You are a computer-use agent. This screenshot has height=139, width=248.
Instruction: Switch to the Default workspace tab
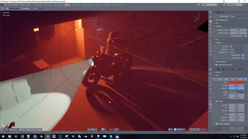coord(67,5)
